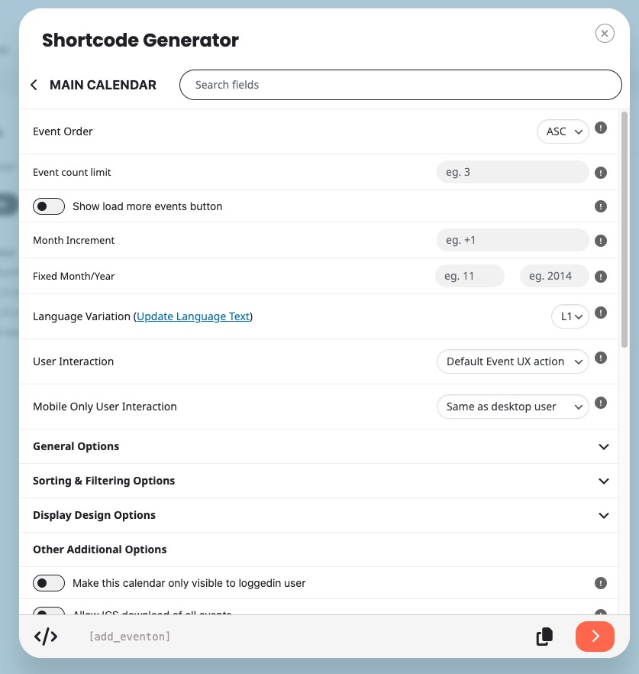
Task: Open info tooltip for Month Increment
Action: (x=600, y=240)
